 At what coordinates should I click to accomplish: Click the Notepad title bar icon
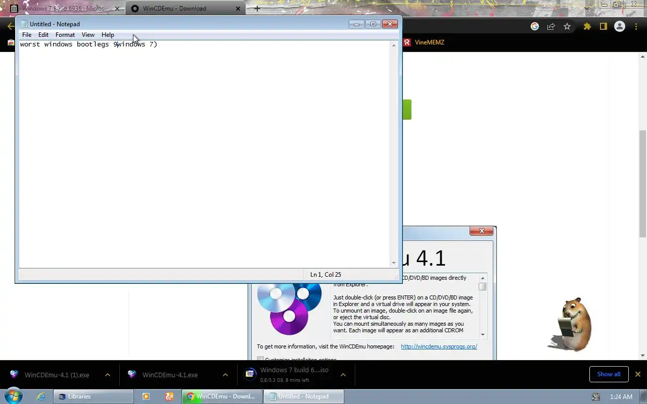[x=24, y=24]
